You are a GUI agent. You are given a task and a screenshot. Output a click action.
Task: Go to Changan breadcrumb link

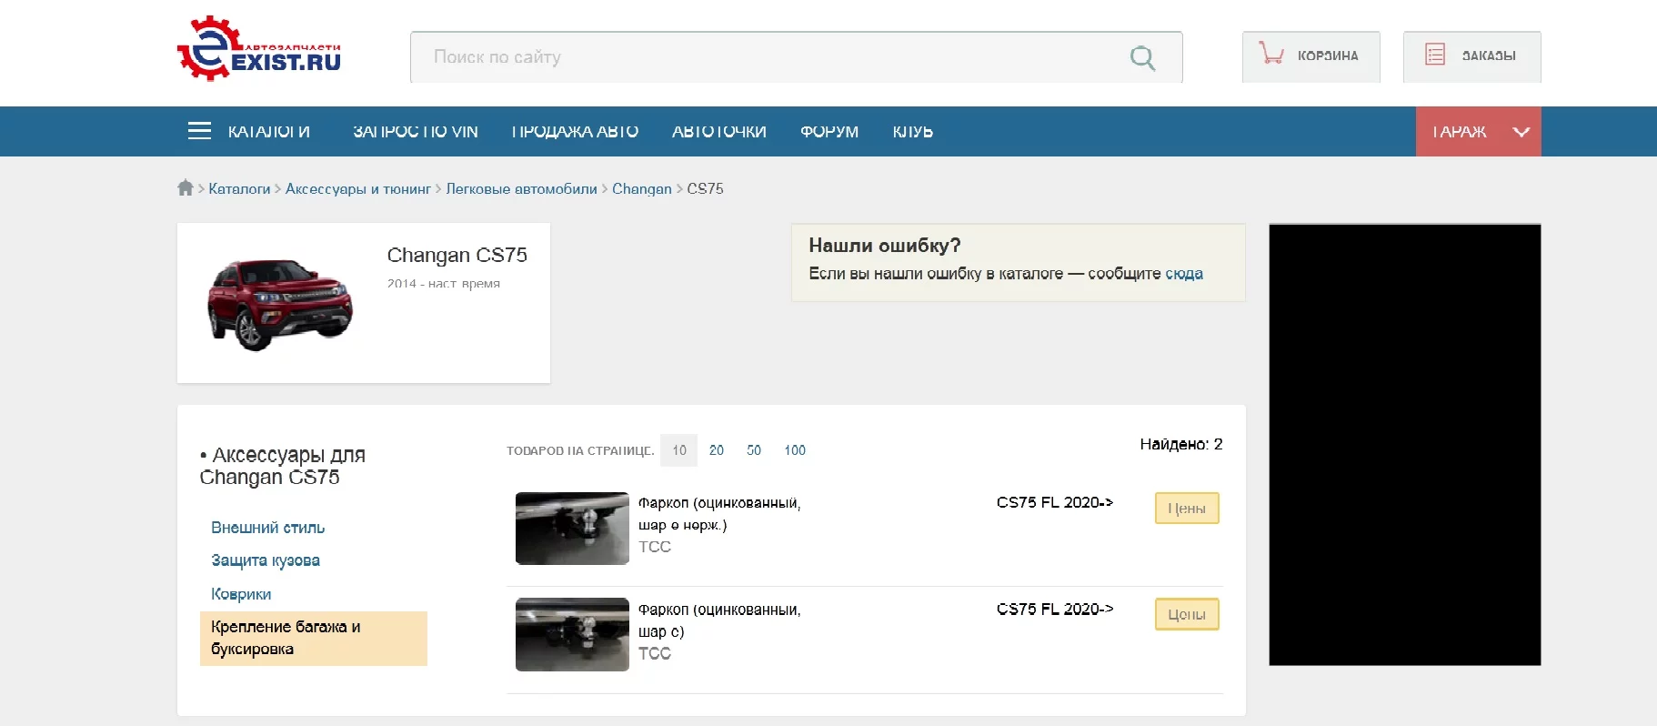(642, 188)
